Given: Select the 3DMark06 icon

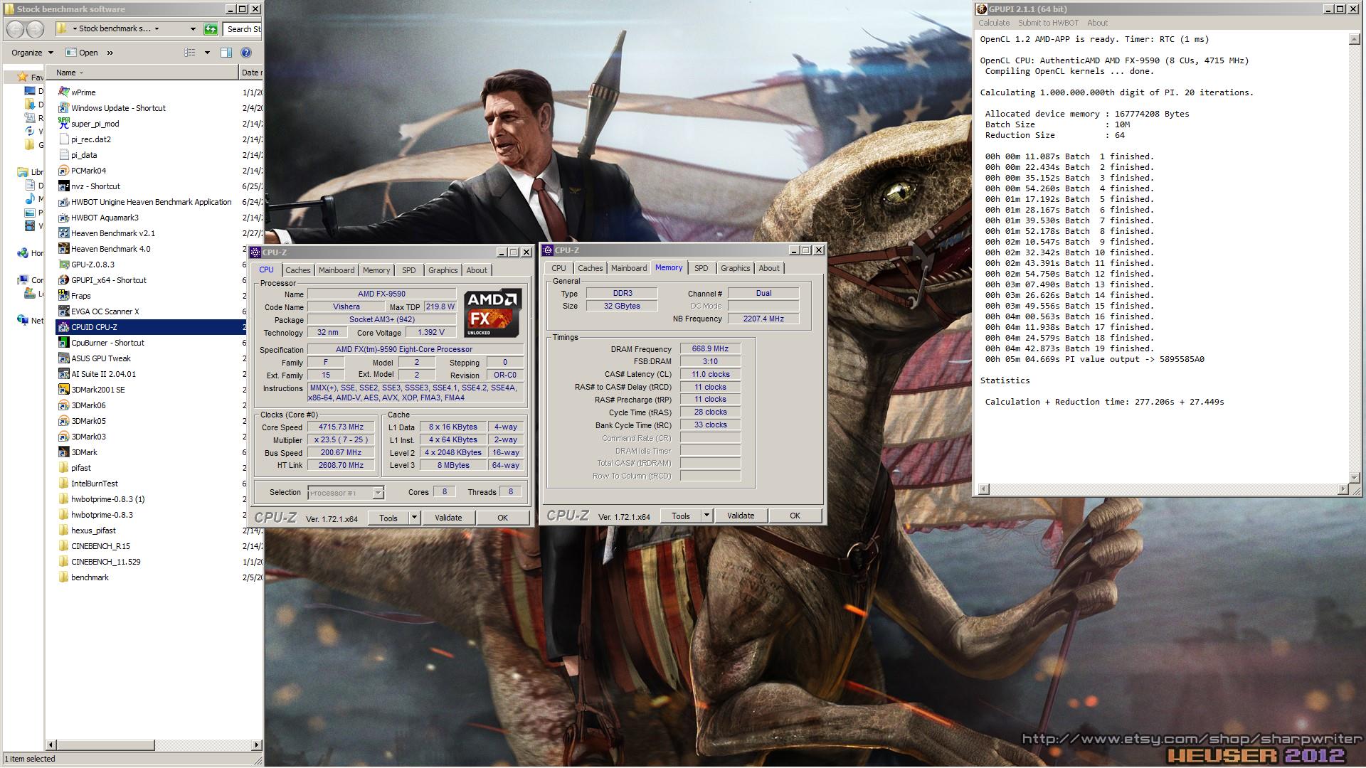Looking at the screenshot, I should [x=64, y=405].
